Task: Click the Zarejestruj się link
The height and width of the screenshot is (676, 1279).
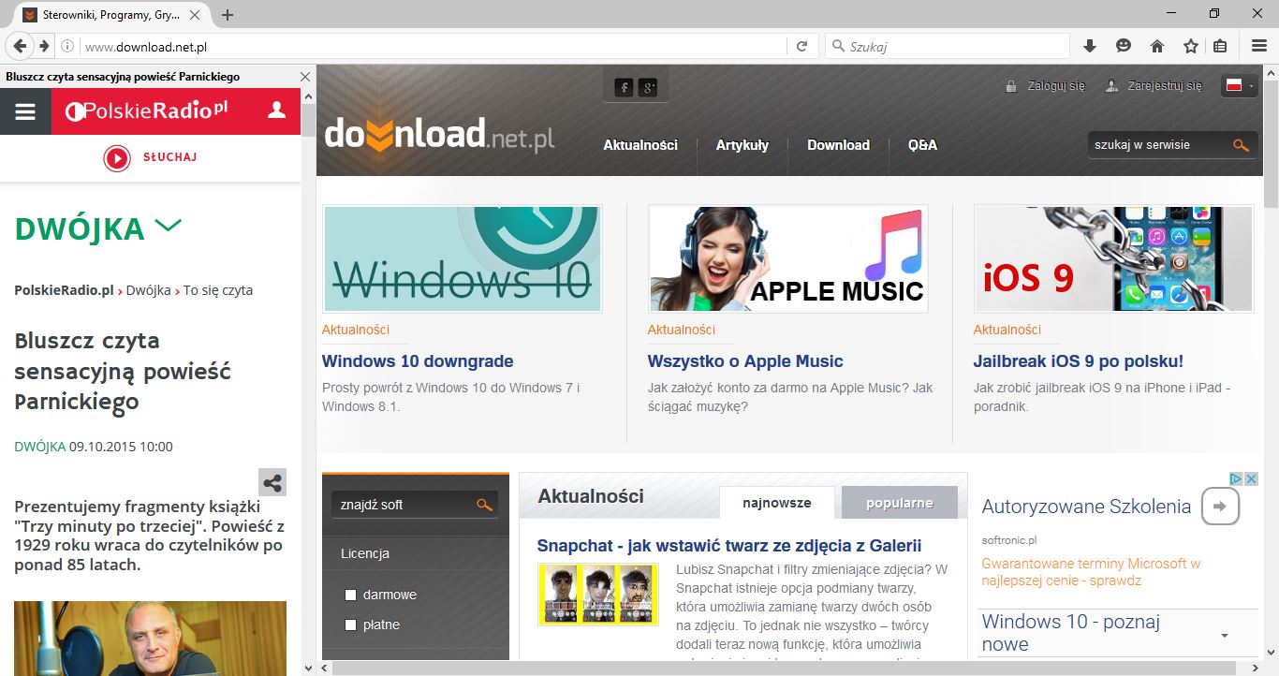Action: coord(1165,85)
